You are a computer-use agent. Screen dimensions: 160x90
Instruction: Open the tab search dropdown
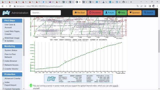click(x=141, y=2)
